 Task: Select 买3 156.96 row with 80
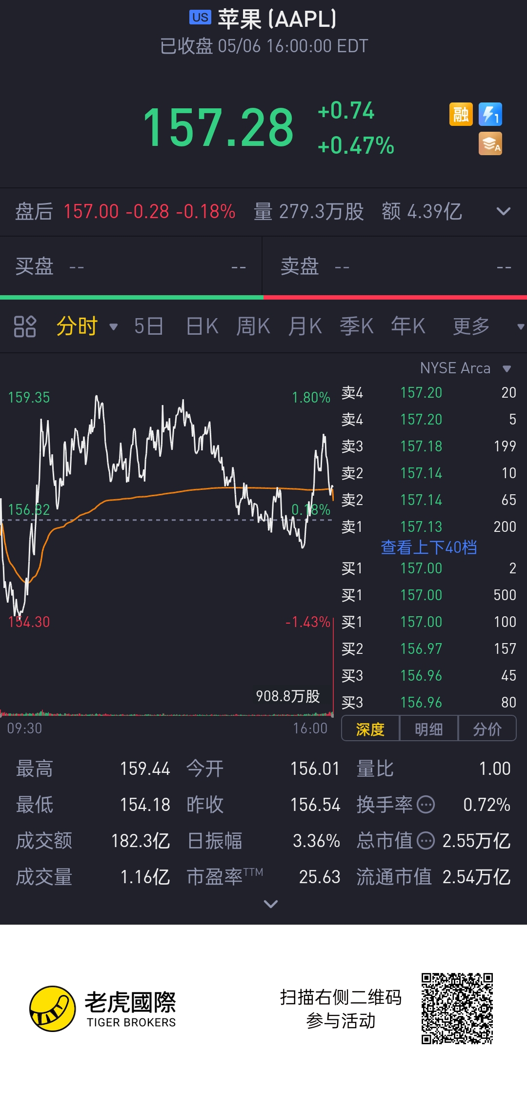point(428,702)
